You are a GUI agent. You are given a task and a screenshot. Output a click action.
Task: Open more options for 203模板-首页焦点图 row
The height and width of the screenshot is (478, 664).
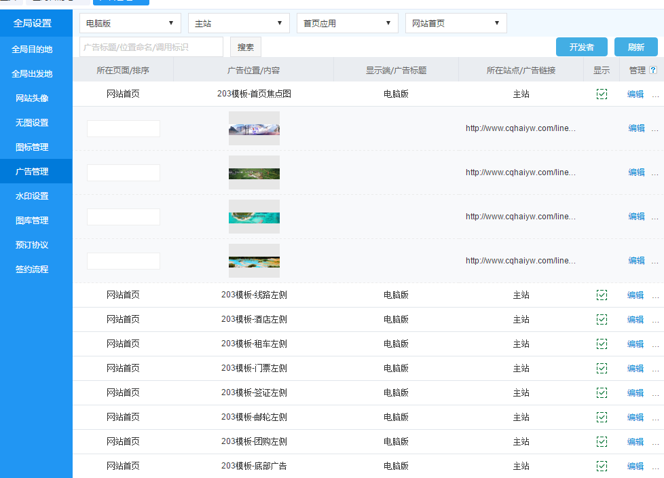(x=655, y=94)
